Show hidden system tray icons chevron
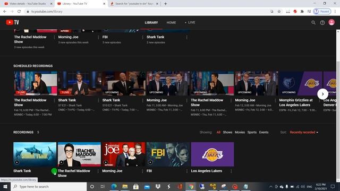 click(271, 186)
